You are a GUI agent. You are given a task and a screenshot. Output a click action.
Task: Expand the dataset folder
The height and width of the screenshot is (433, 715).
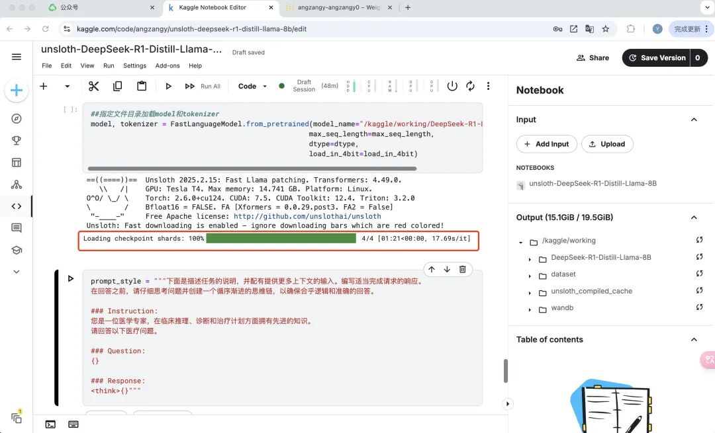[x=530, y=276]
